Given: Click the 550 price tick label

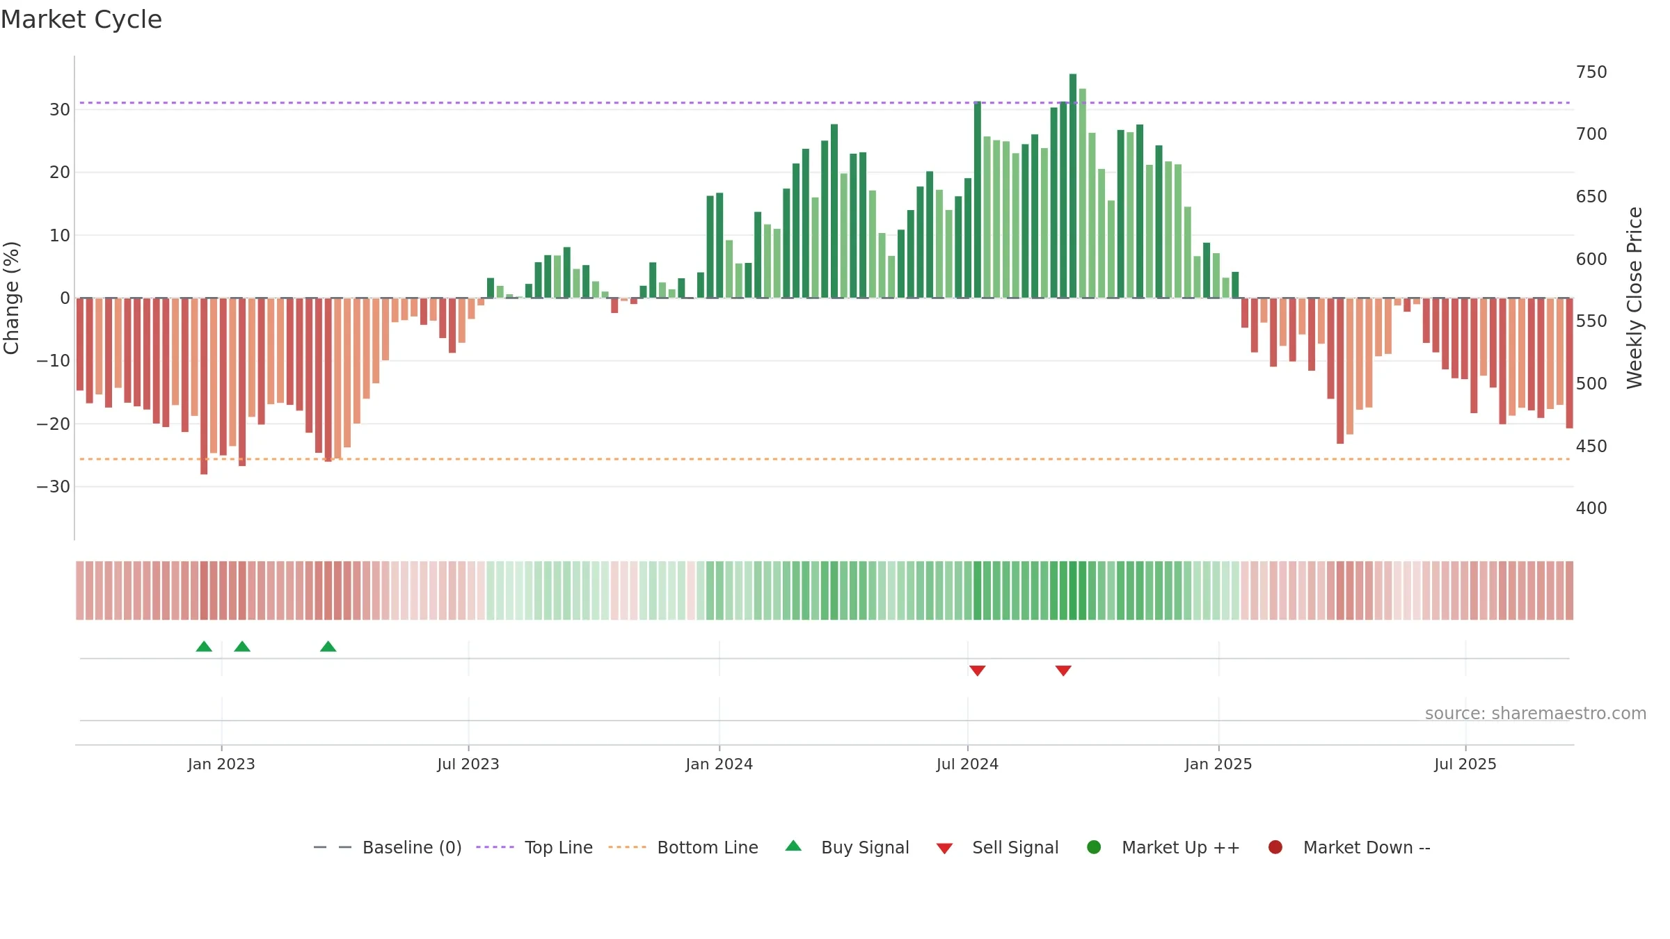Looking at the screenshot, I should [1591, 321].
